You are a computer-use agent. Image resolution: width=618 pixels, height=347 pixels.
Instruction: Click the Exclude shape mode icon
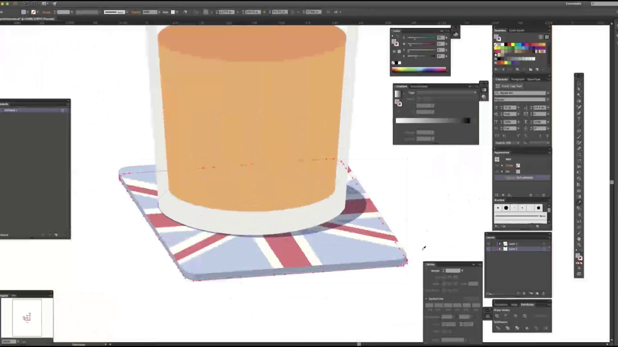point(525,316)
